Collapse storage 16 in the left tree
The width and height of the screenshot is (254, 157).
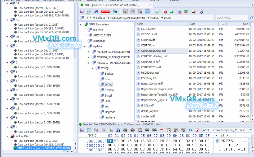tap(7, 37)
